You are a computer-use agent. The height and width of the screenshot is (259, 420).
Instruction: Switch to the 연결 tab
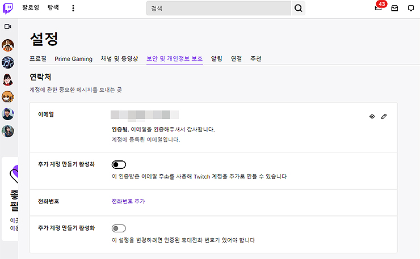236,58
